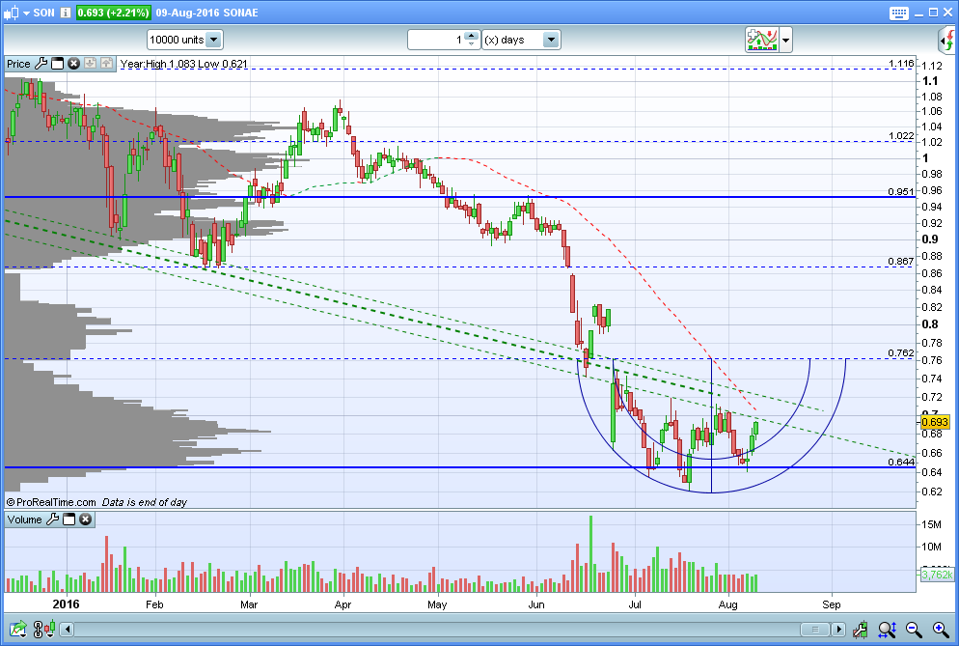Maximize the Price panel window icon

[58, 63]
